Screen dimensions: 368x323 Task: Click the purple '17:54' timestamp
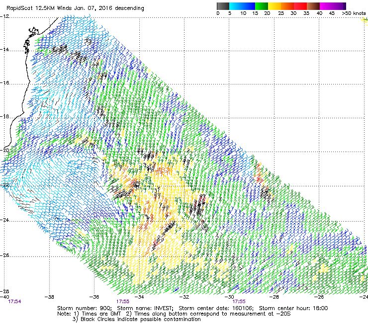click(14, 302)
